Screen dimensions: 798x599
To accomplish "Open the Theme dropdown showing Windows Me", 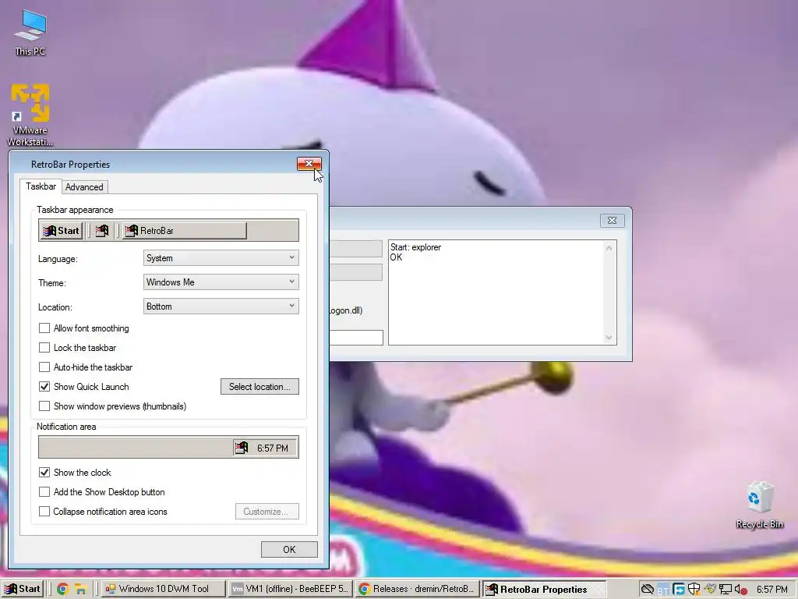I will (221, 282).
